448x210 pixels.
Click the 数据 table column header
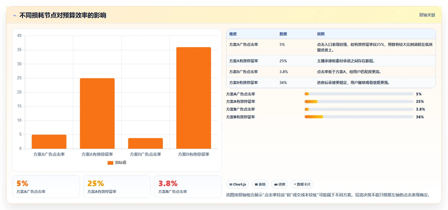coord(283,34)
